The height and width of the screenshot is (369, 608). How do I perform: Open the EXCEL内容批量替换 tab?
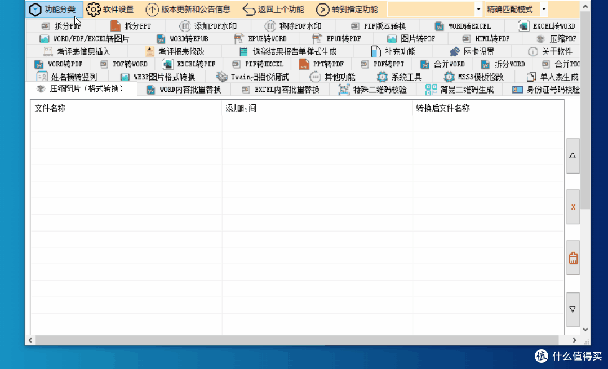[280, 90]
